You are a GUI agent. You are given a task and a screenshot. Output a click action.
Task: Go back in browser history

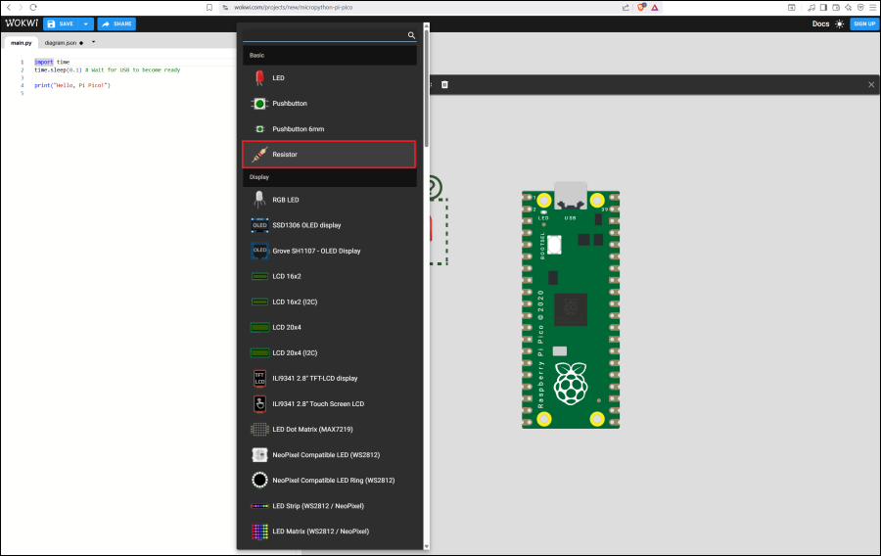pos(9,7)
